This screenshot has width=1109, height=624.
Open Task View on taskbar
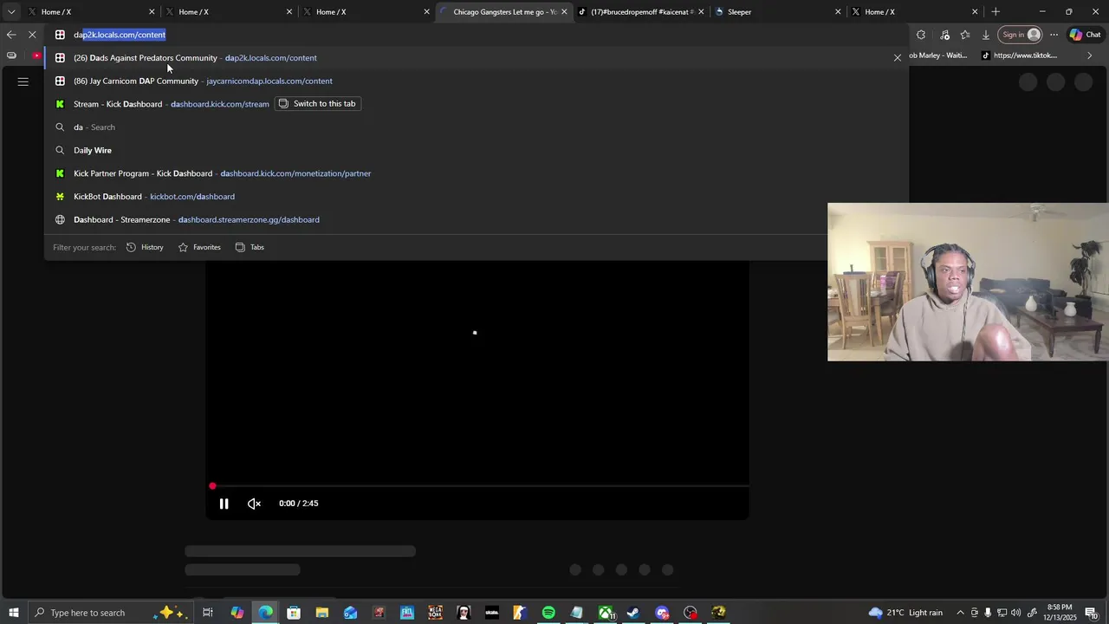(x=208, y=613)
